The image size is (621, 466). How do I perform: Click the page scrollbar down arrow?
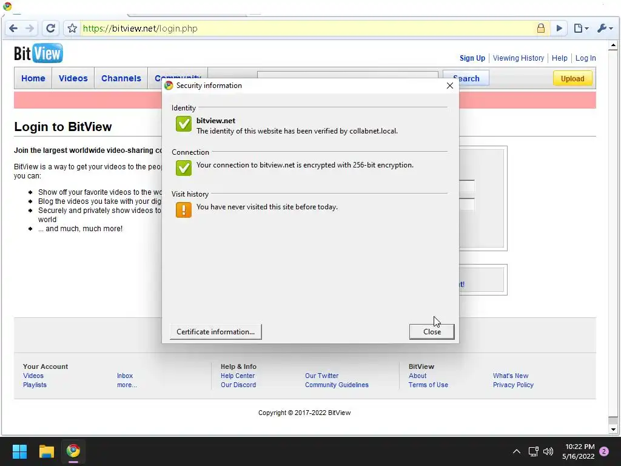613,429
